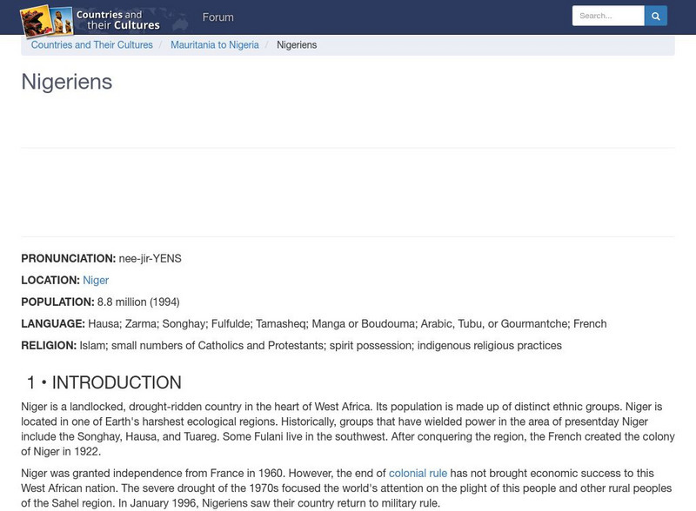This screenshot has width=696, height=511.
Task: Go to Countries and Their Cultures breadcrumb
Action: click(x=91, y=45)
